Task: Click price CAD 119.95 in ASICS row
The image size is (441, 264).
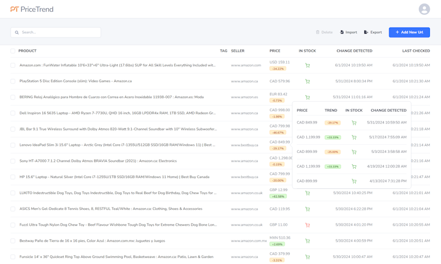Action: [x=279, y=209]
